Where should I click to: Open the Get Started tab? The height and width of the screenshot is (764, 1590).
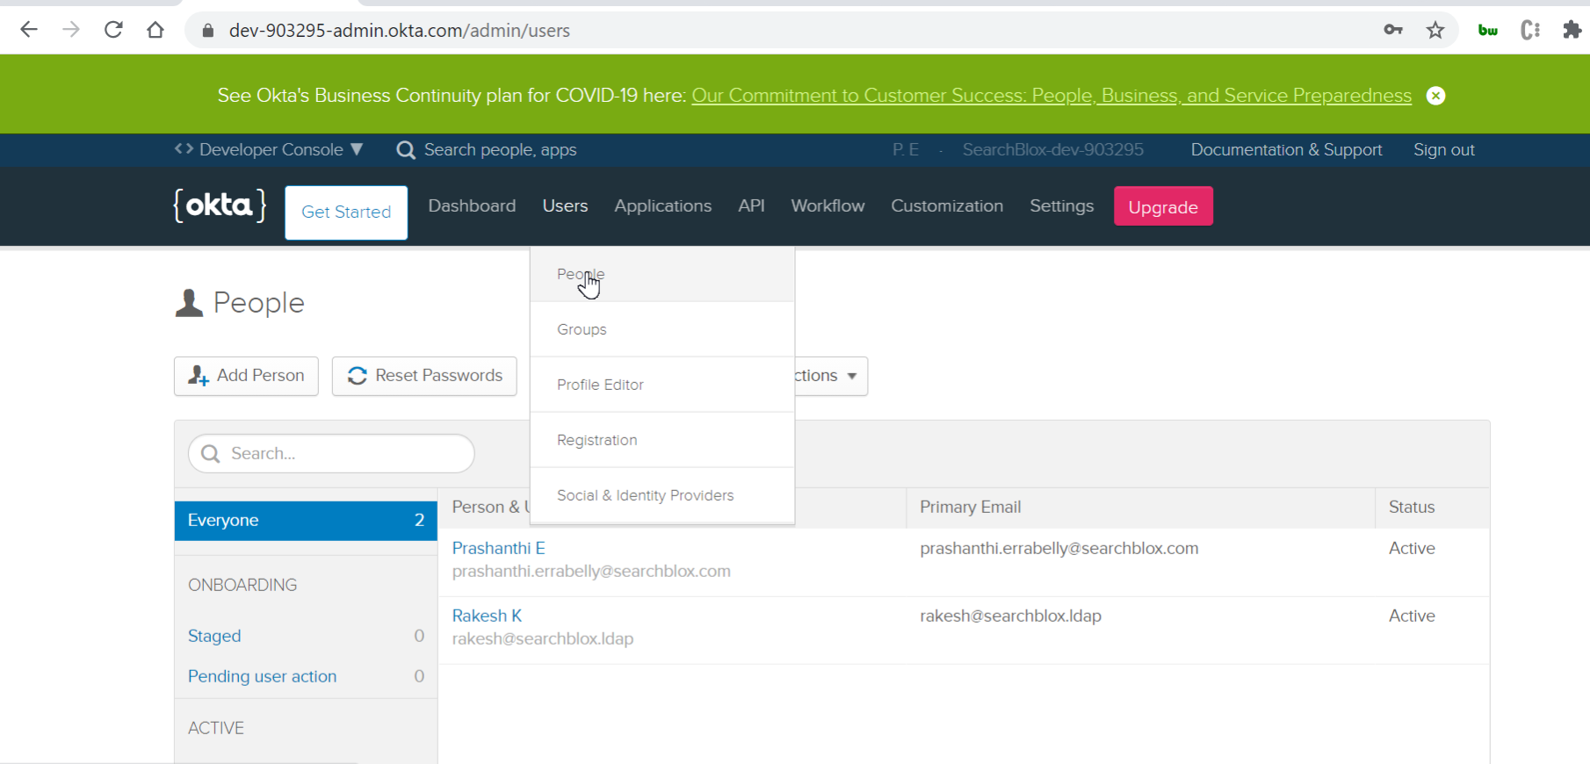pyautogui.click(x=346, y=212)
